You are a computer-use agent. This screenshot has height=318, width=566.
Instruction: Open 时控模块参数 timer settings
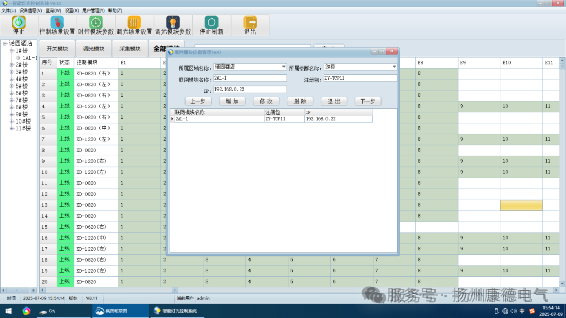[x=96, y=22]
